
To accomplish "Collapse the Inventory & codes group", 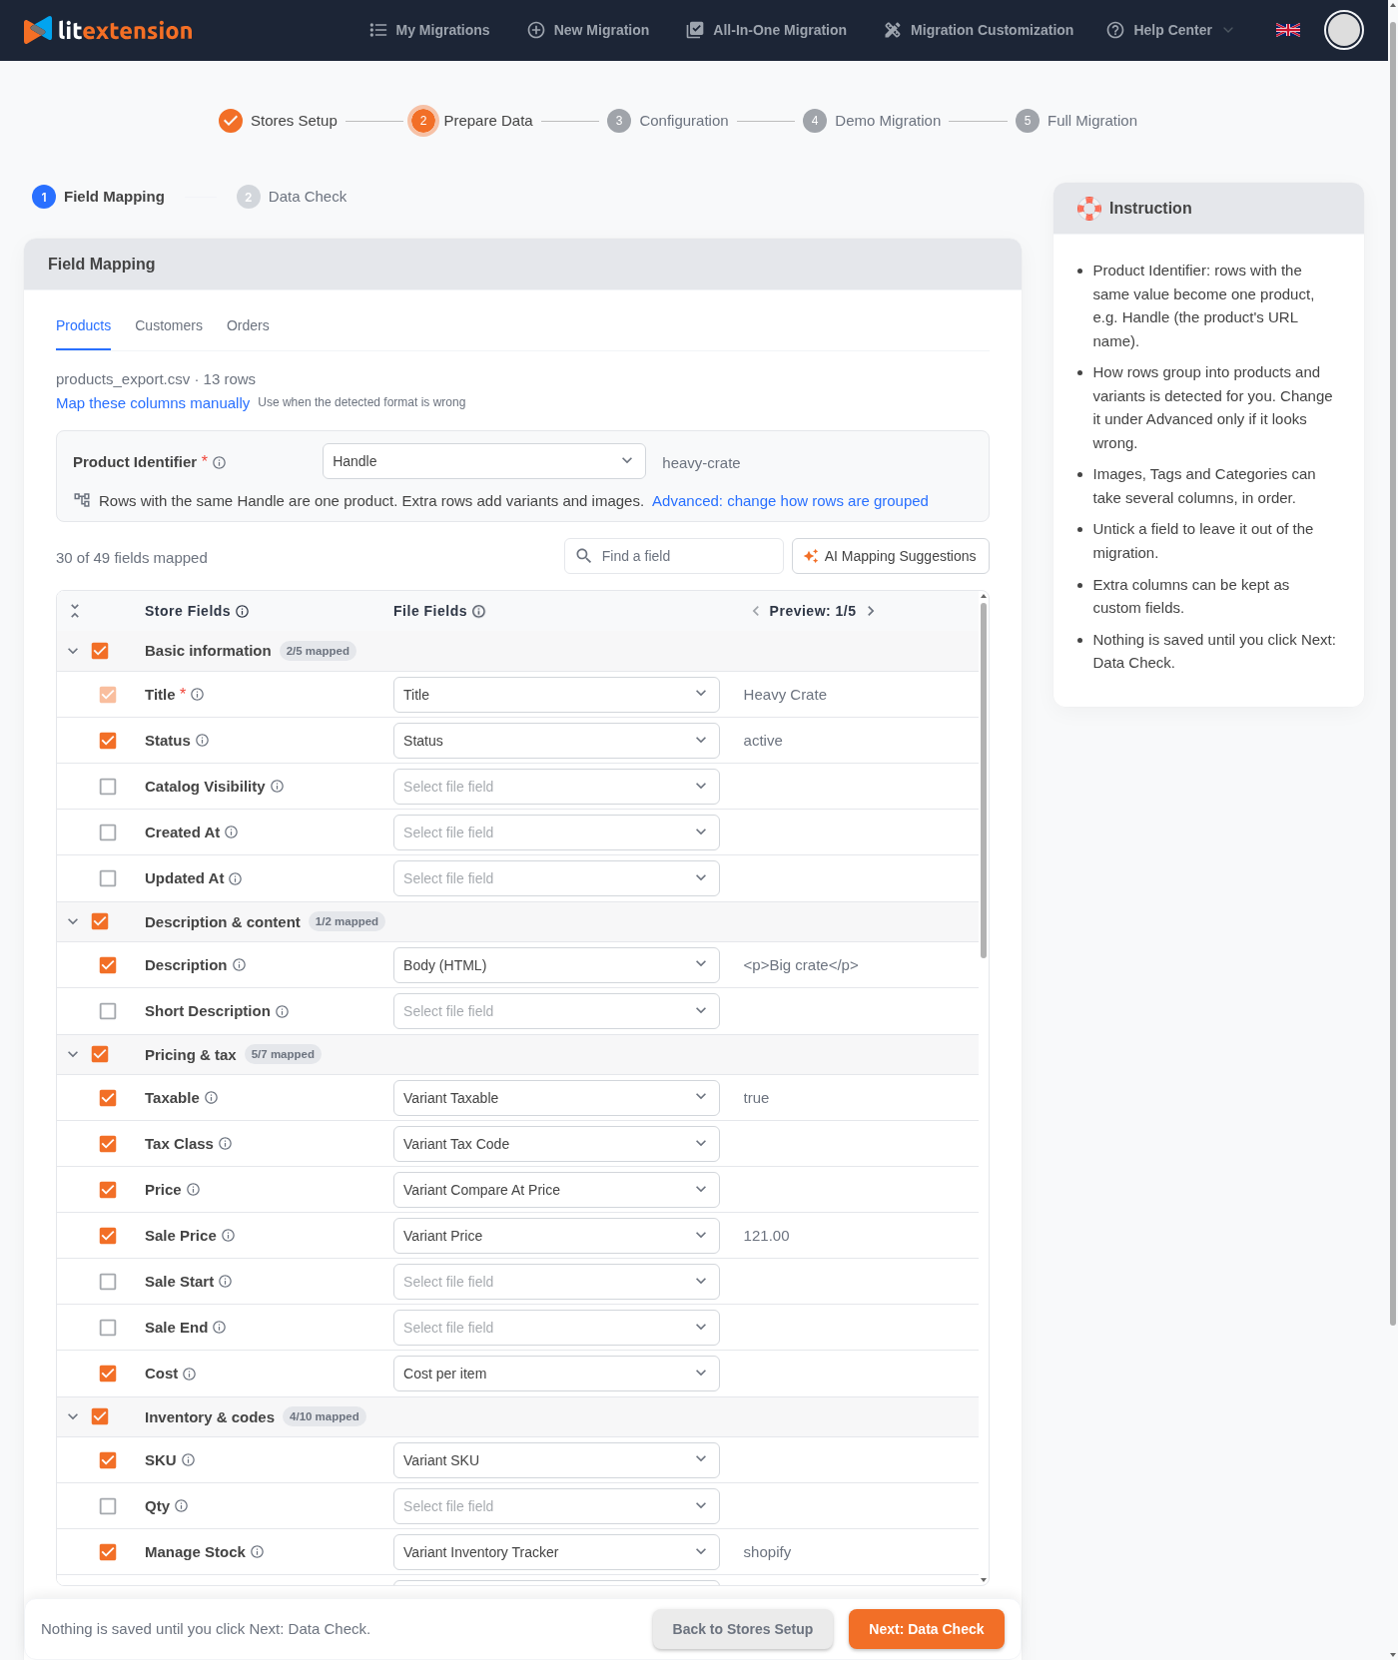I will click(73, 1416).
